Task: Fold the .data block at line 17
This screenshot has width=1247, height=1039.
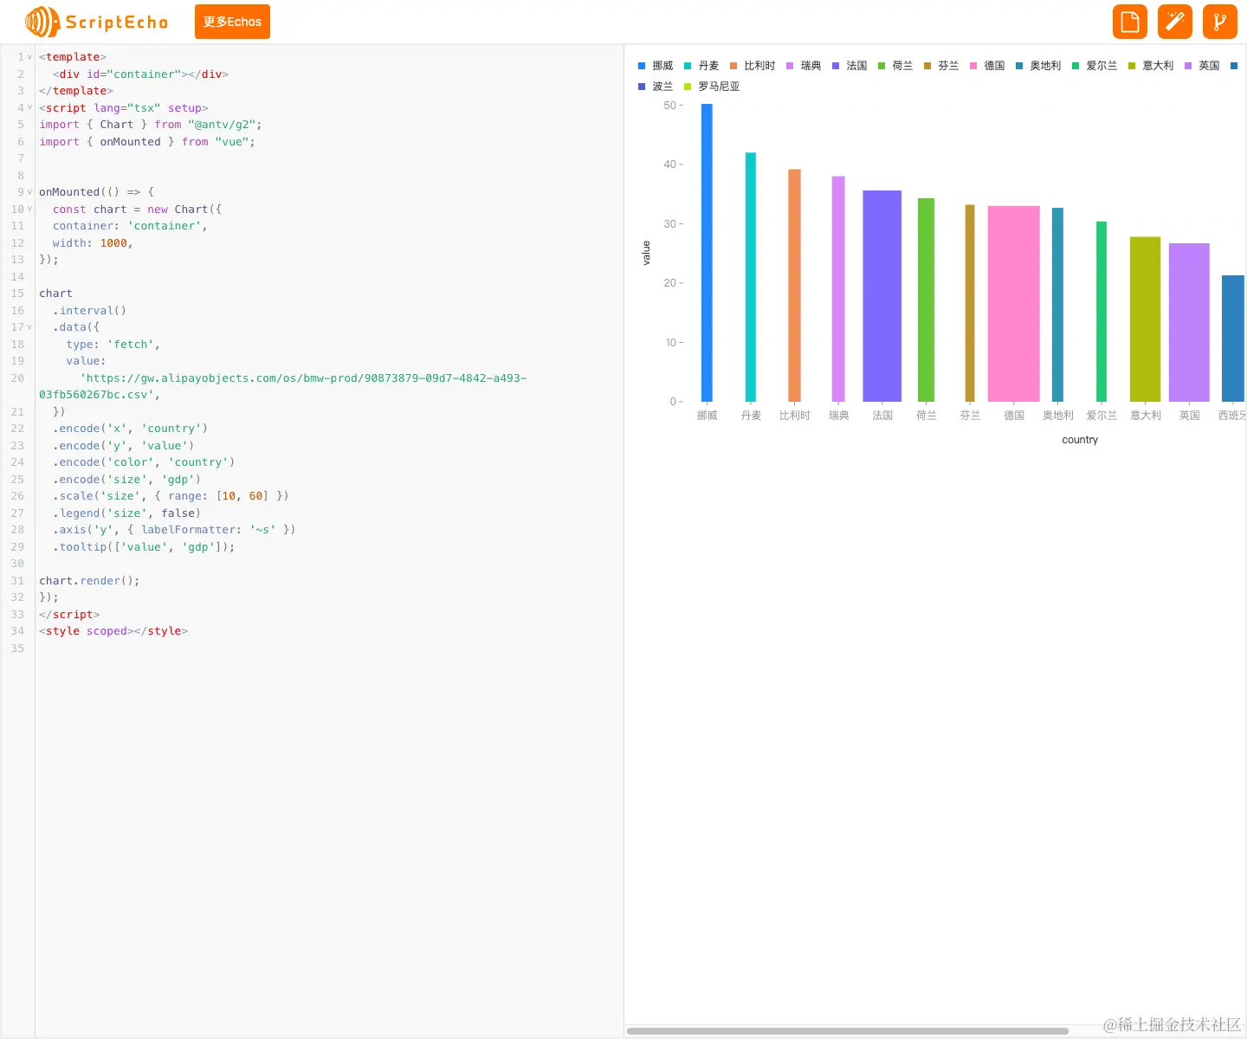Action: (29, 327)
